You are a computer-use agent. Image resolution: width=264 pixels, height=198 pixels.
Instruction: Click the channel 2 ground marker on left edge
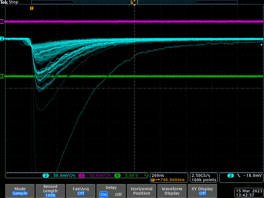click(x=2, y=39)
